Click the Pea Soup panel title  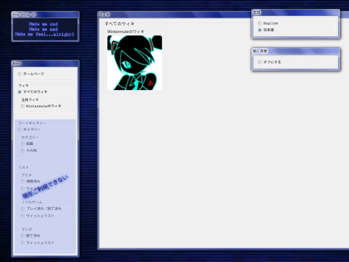pos(21,14)
